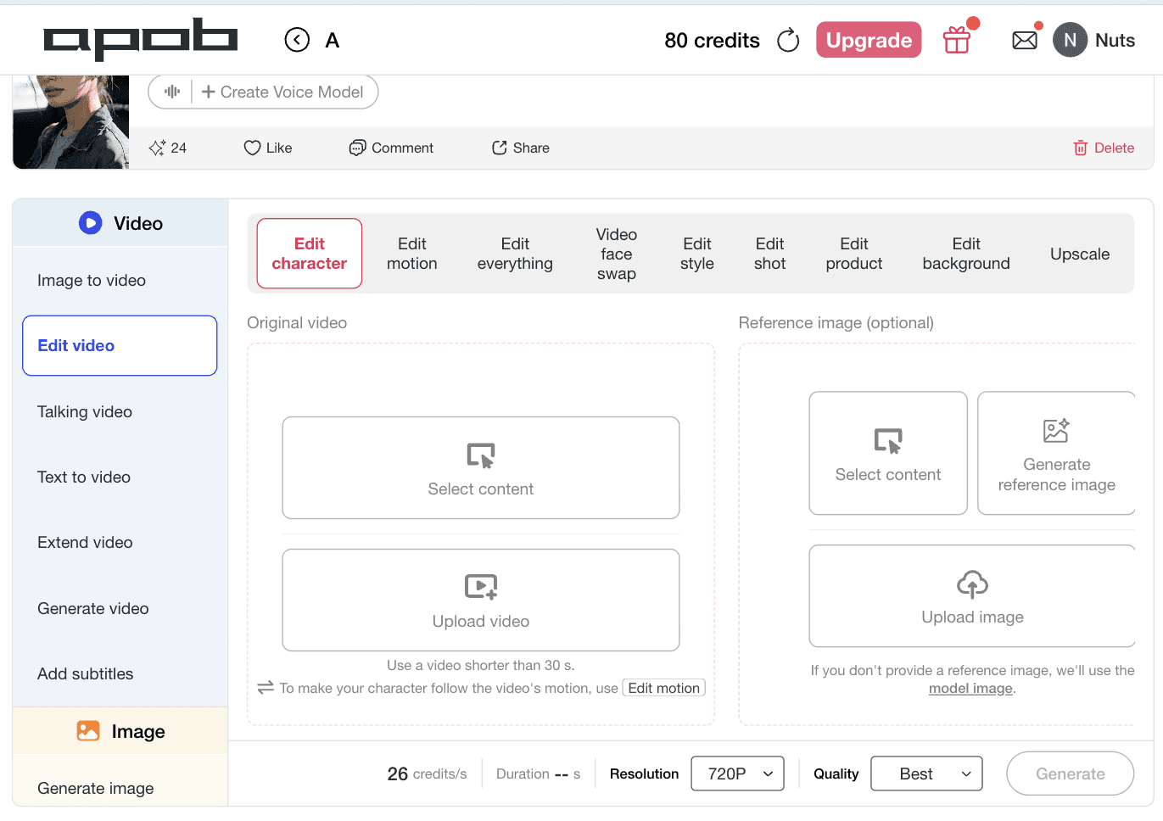Click the Image section header label

click(x=138, y=731)
